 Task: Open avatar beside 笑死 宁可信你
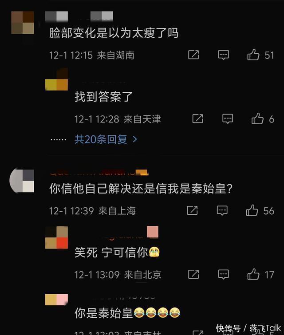coord(57,237)
